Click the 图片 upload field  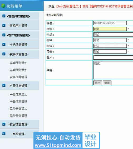click(x=113, y=57)
